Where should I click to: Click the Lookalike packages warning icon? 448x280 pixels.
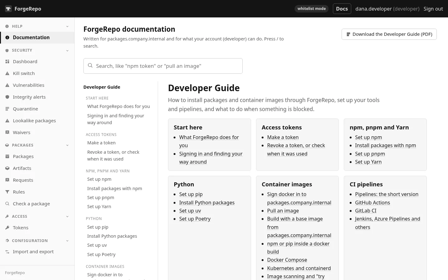coord(7,121)
